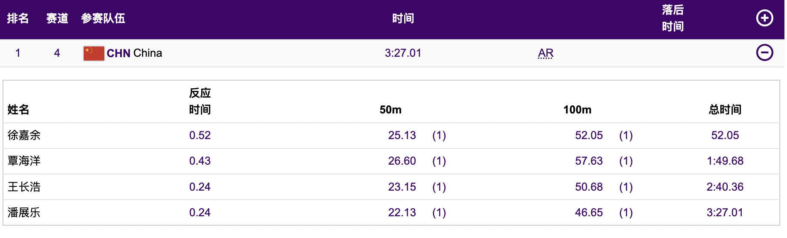Click the 落后时间 column header
This screenshot has width=787, height=238.
click(672, 18)
